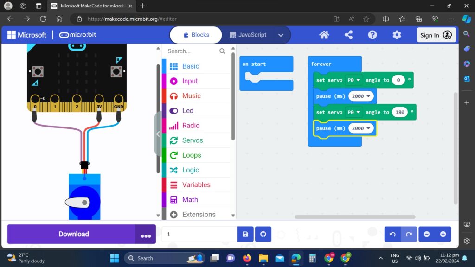Click the Share project icon

pos(348,35)
